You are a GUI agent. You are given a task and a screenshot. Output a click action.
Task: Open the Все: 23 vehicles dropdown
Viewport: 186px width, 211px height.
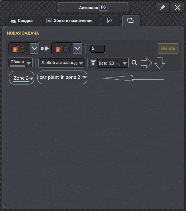point(113,63)
